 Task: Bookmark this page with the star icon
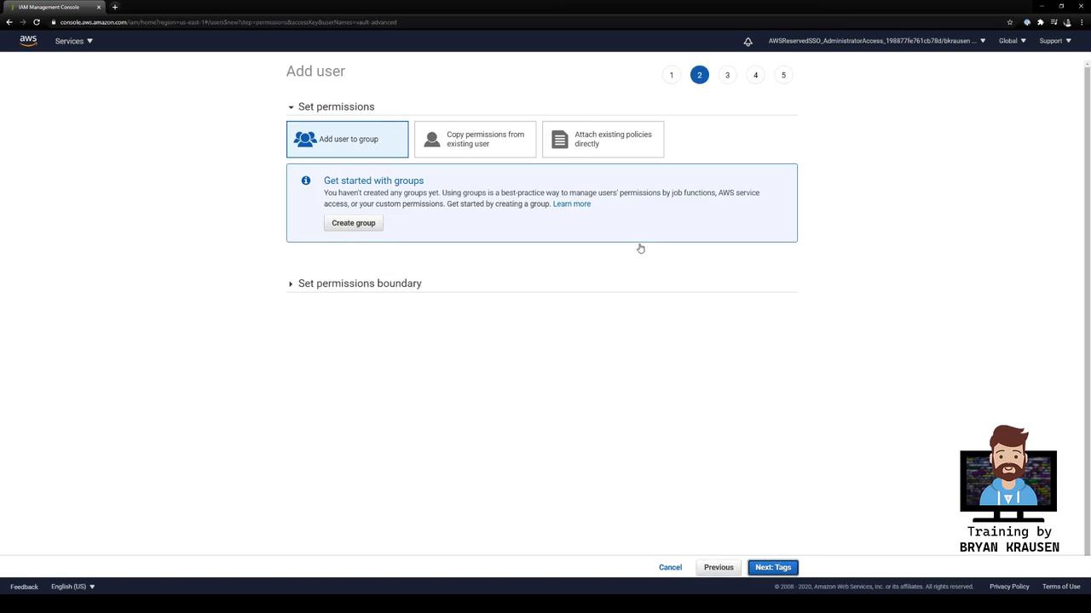click(x=1010, y=22)
